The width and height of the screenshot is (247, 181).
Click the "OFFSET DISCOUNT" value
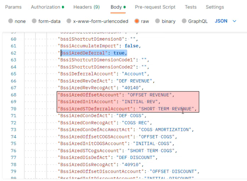[x=173, y=171]
